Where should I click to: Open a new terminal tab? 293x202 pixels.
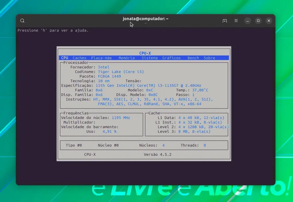click(x=225, y=21)
